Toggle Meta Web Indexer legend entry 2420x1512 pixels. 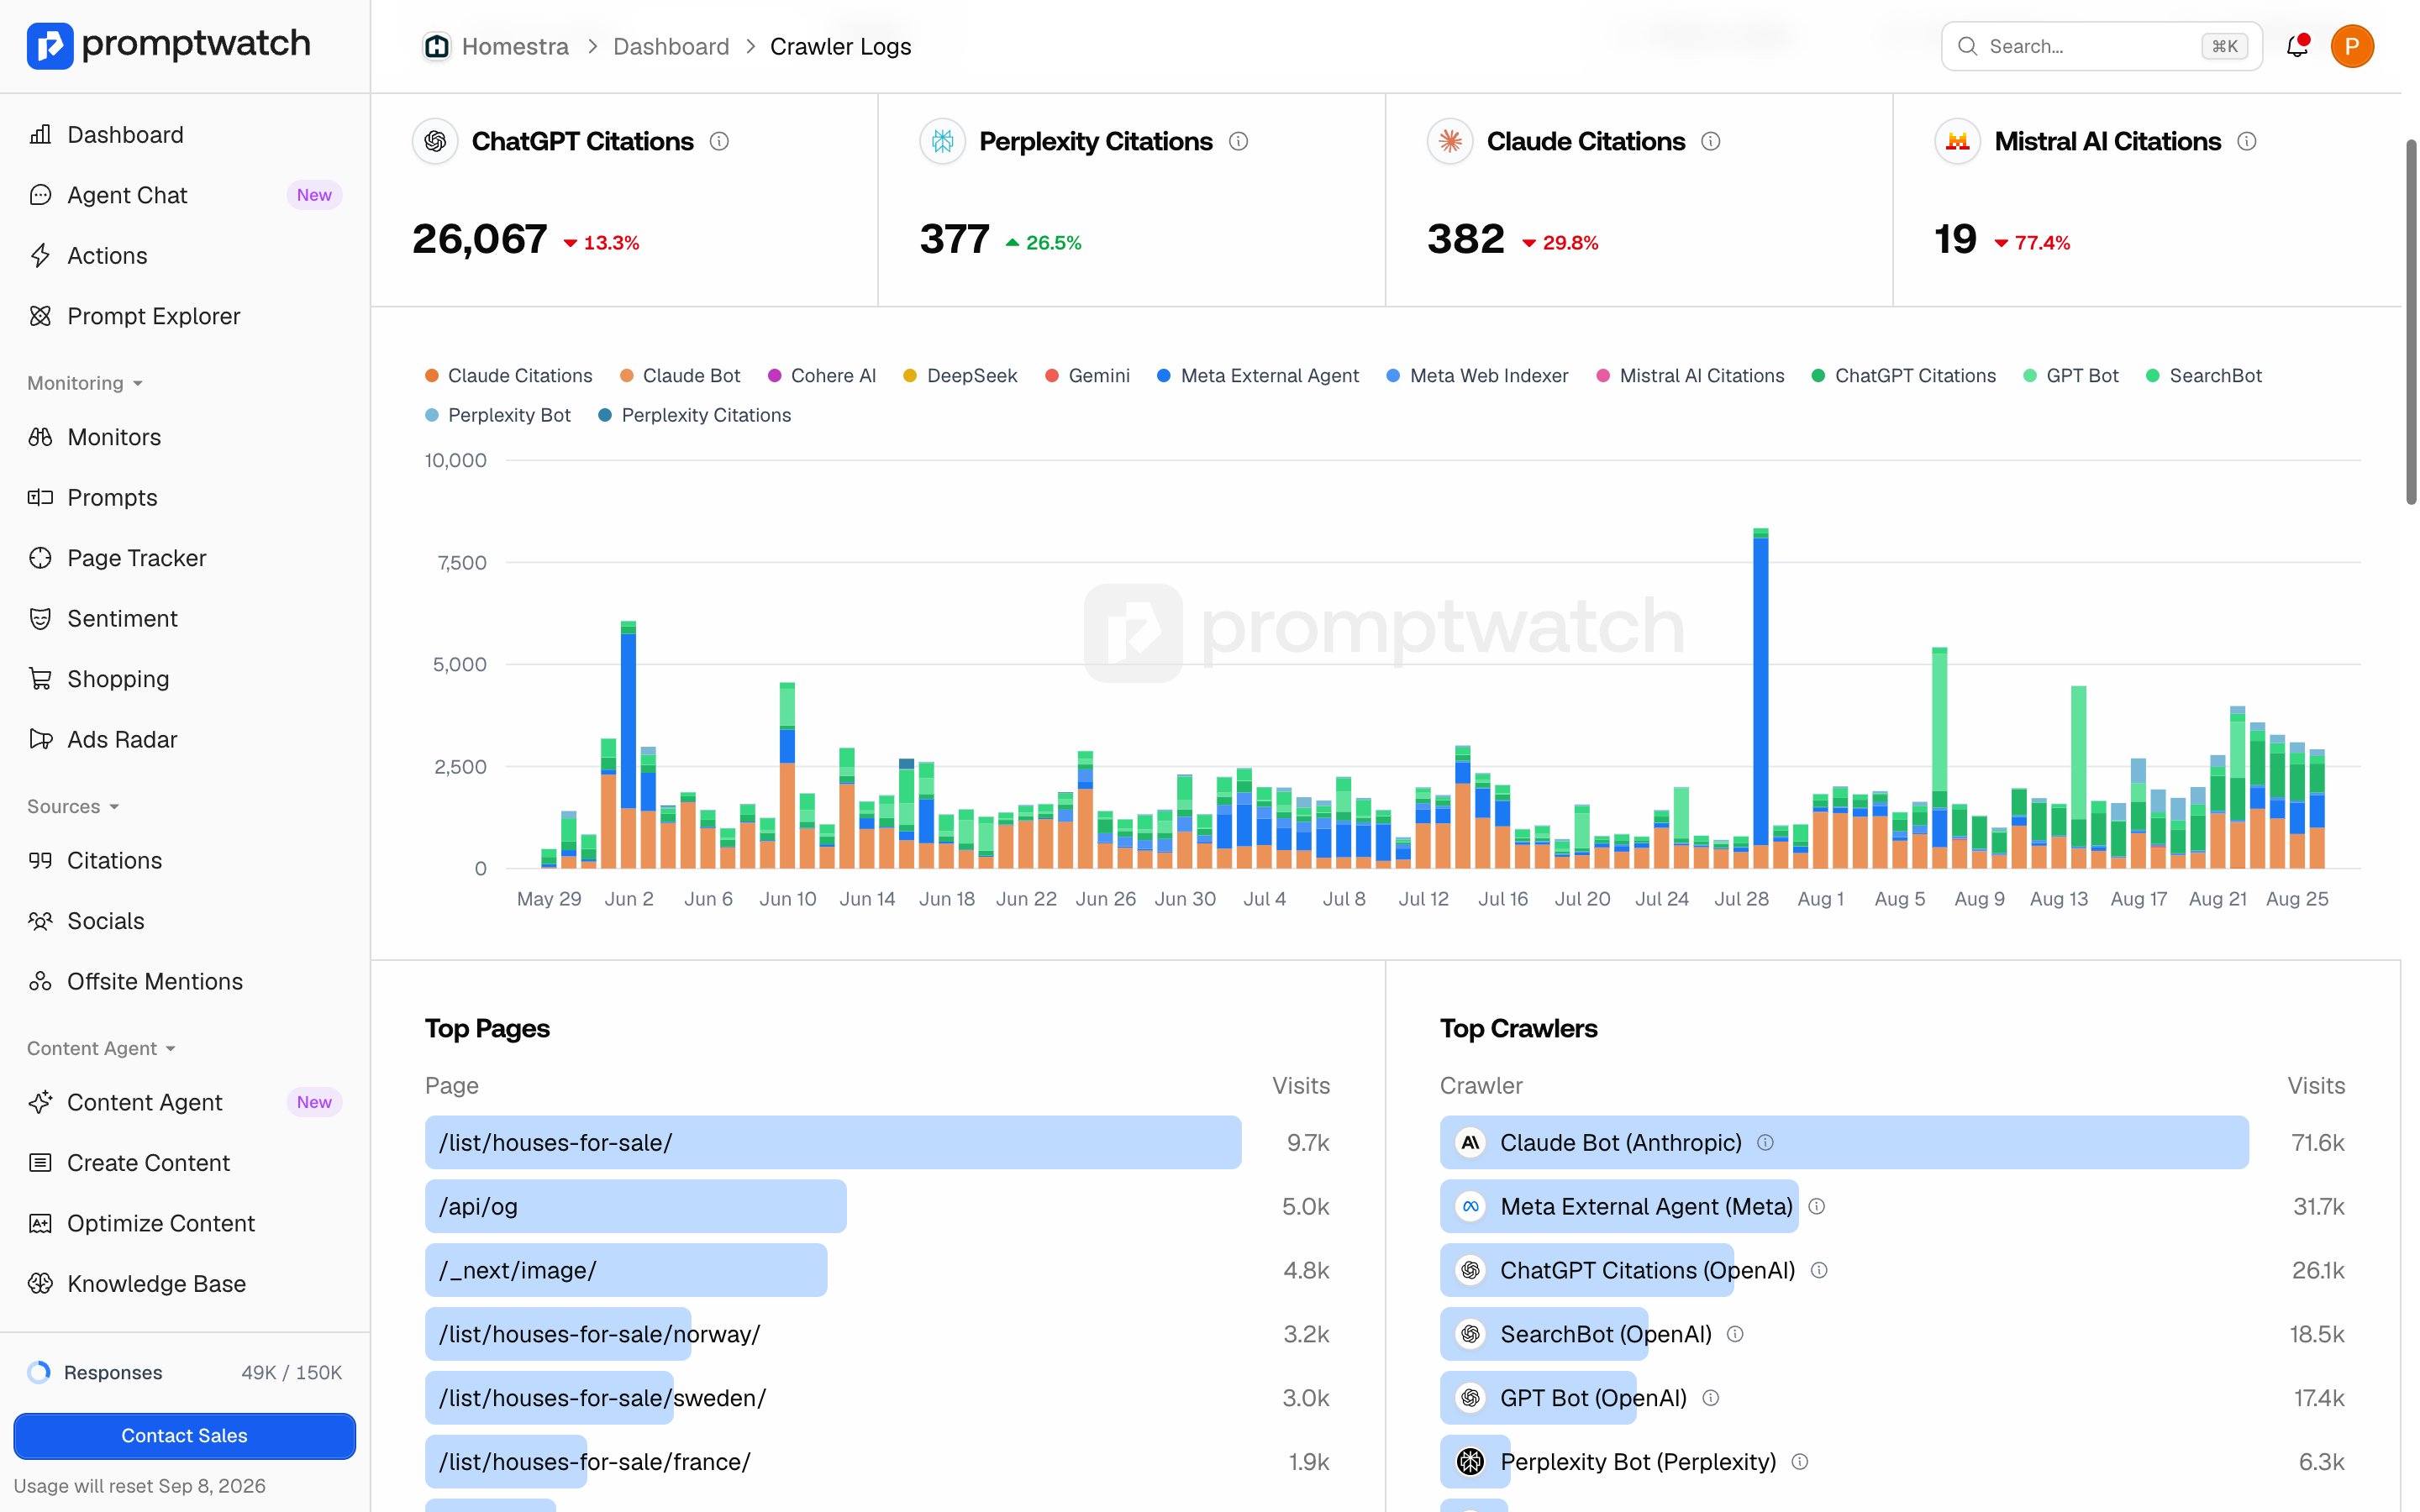coord(1476,375)
